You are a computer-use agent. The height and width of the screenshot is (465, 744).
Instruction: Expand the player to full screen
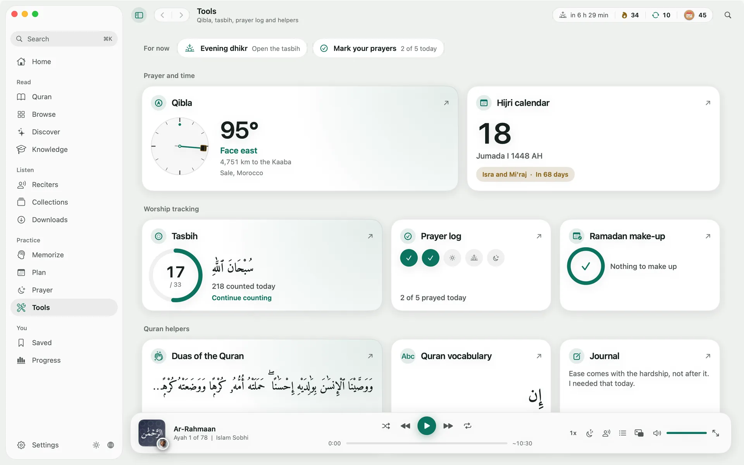point(716,433)
